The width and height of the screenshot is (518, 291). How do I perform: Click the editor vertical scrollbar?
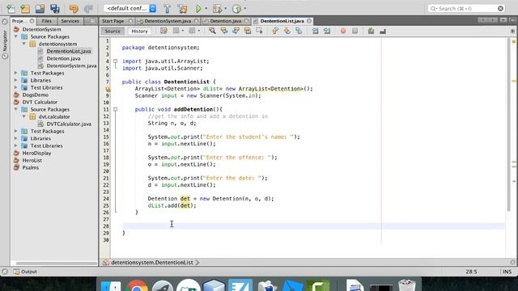509,125
